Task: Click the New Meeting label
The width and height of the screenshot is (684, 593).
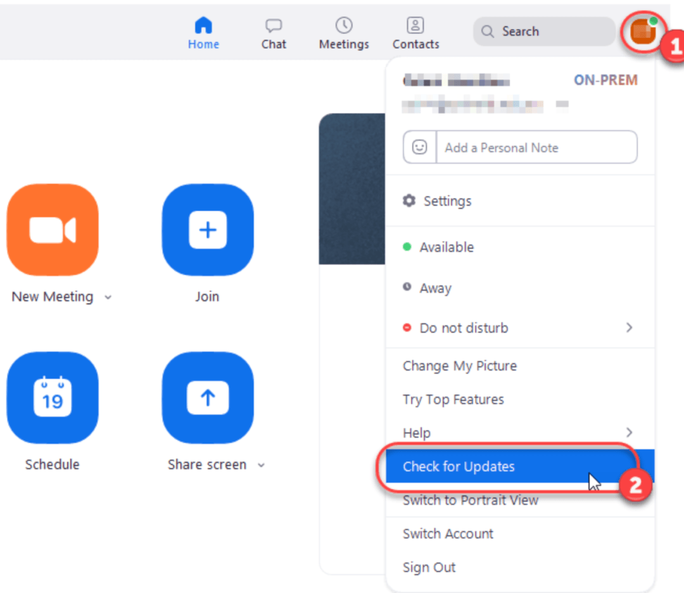Action: 53,296
